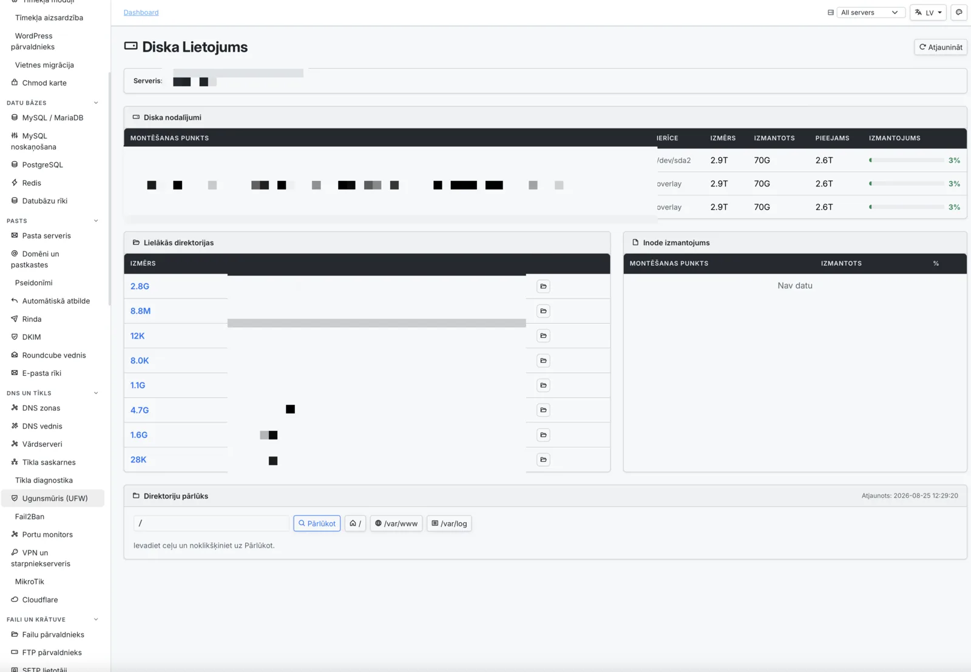Open MySQL / MariaDB in the sidebar
The image size is (971, 672).
click(x=53, y=118)
